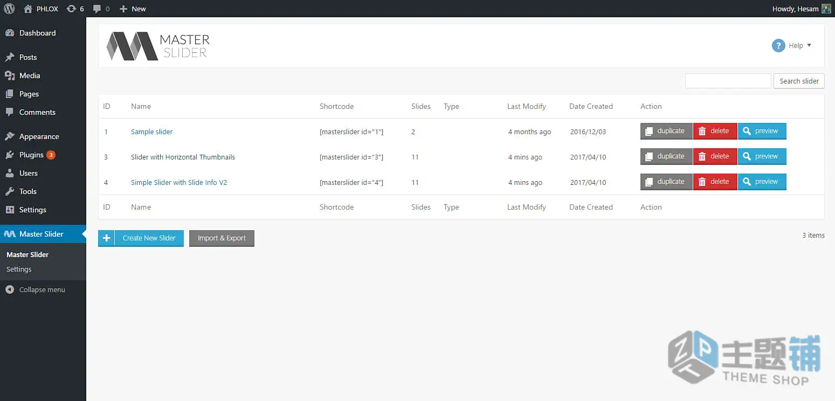Screen dimensions: 835x401
Task: Select Master Slider top-level menu item
Action: (x=43, y=234)
